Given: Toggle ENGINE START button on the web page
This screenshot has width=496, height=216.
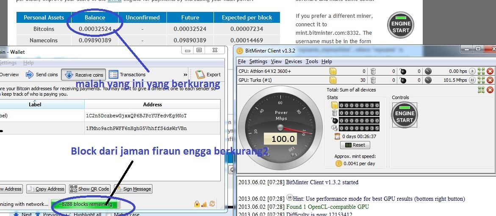Looking at the screenshot, I should 400,25.
